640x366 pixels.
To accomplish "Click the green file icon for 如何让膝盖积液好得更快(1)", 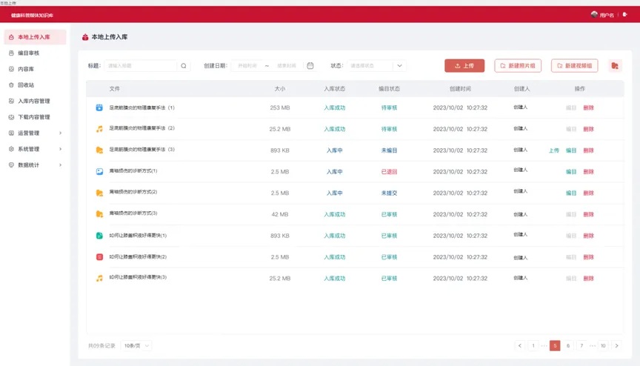I will point(99,236).
